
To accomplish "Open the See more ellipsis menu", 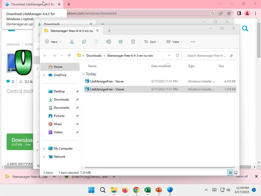I will 193,42.
